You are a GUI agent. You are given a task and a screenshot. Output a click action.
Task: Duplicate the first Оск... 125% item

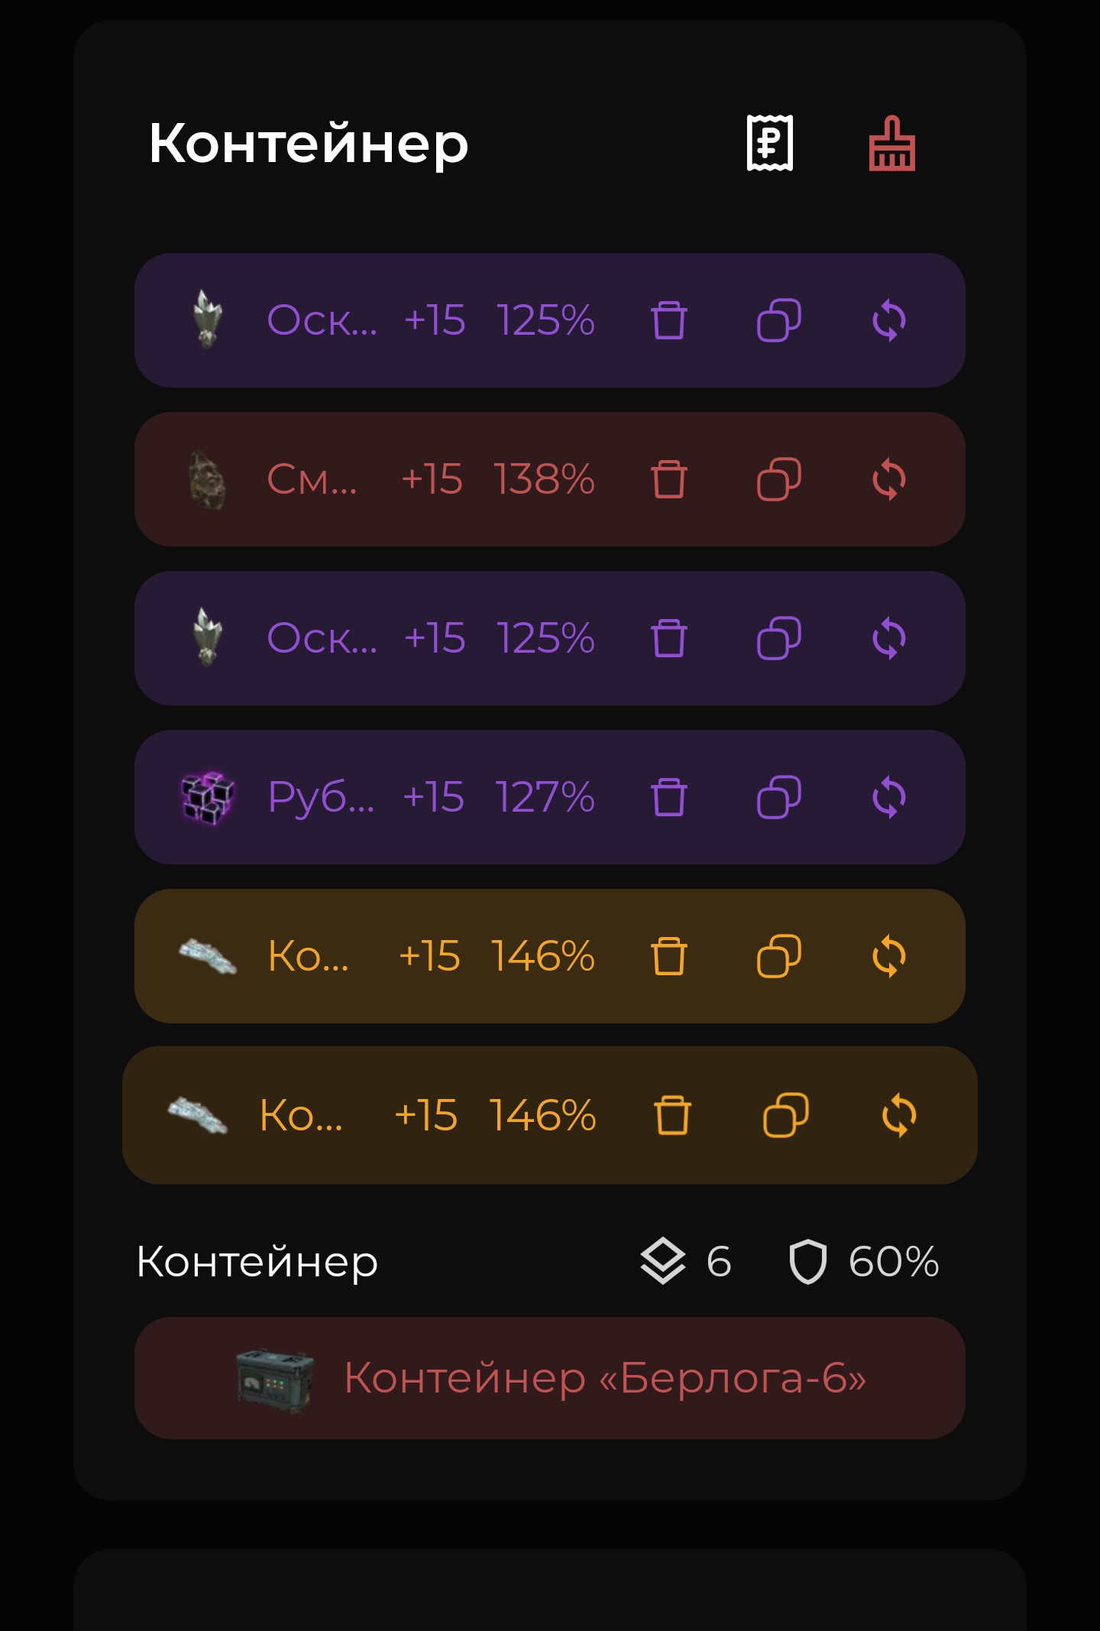tap(778, 320)
